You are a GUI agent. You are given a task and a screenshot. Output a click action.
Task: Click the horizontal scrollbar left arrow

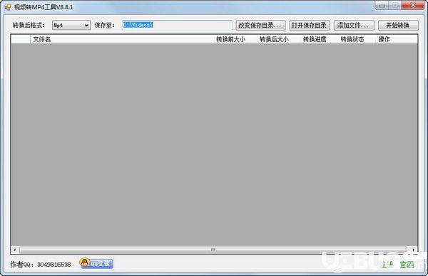point(15,250)
